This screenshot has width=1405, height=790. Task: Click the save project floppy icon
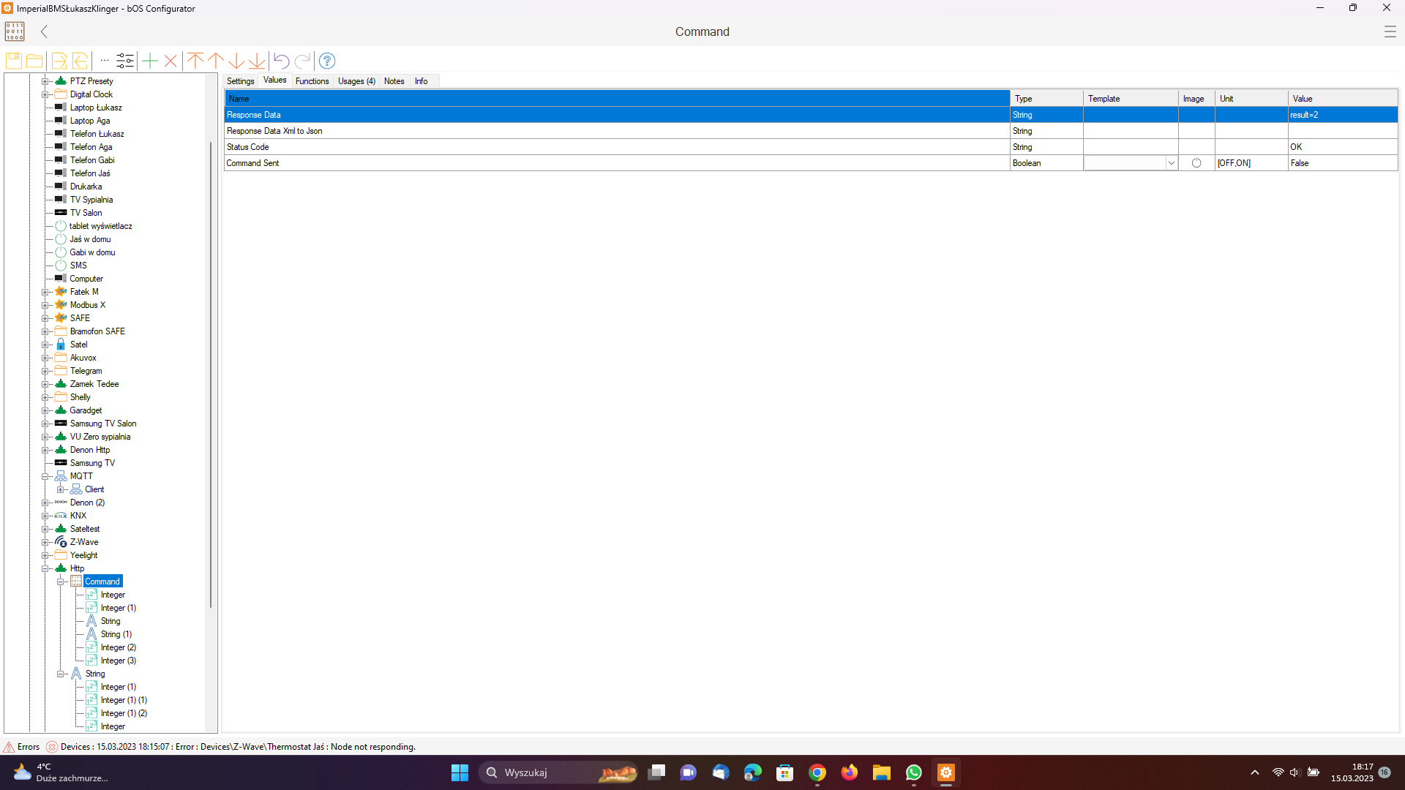click(x=13, y=61)
